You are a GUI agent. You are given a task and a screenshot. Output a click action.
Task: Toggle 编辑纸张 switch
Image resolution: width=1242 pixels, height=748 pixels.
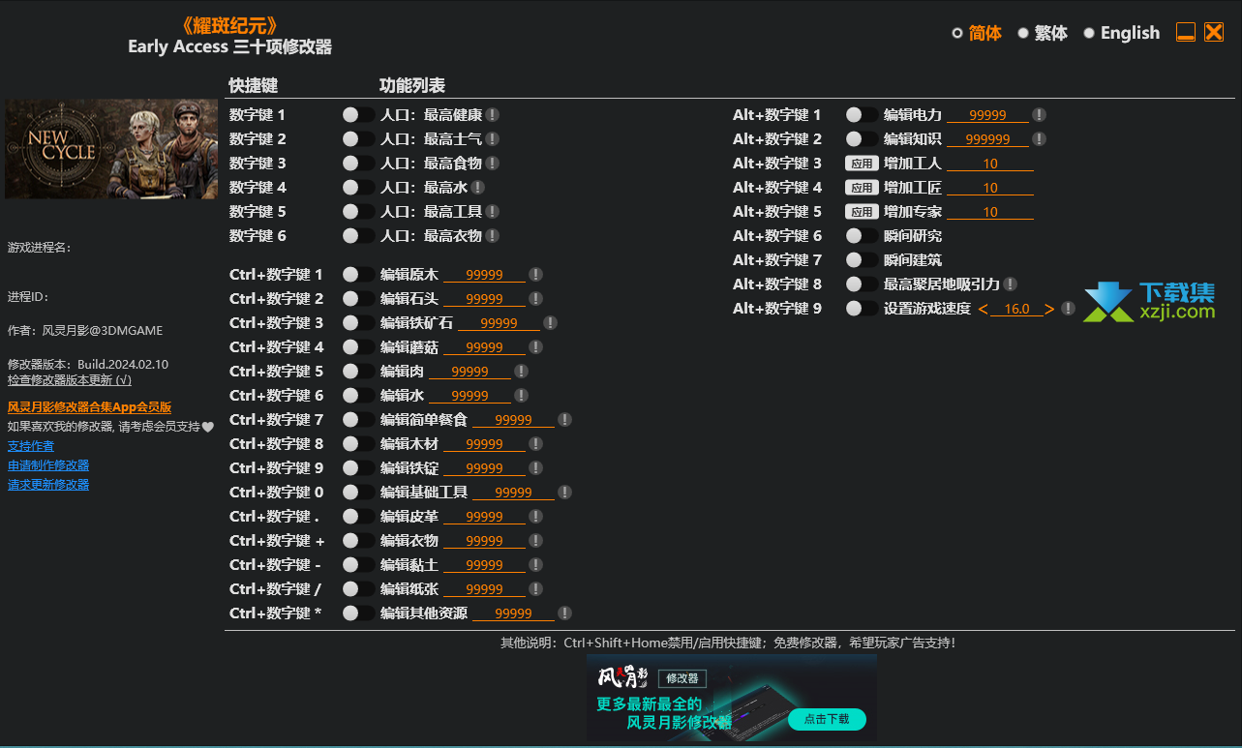tap(358, 588)
